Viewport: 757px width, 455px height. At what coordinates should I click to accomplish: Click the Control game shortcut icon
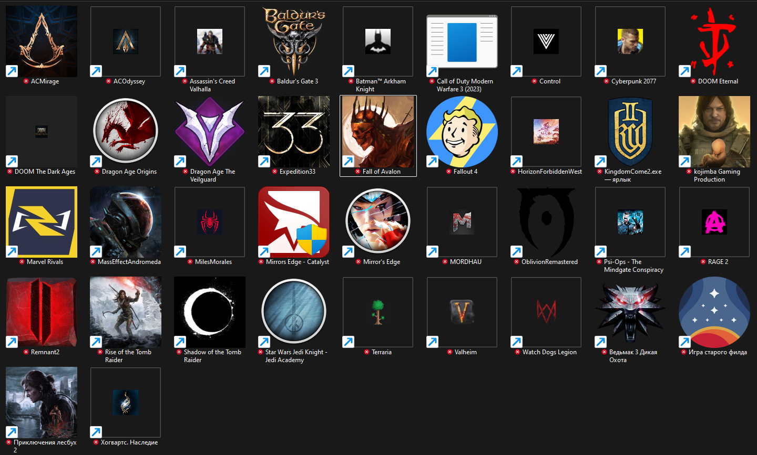tap(546, 41)
